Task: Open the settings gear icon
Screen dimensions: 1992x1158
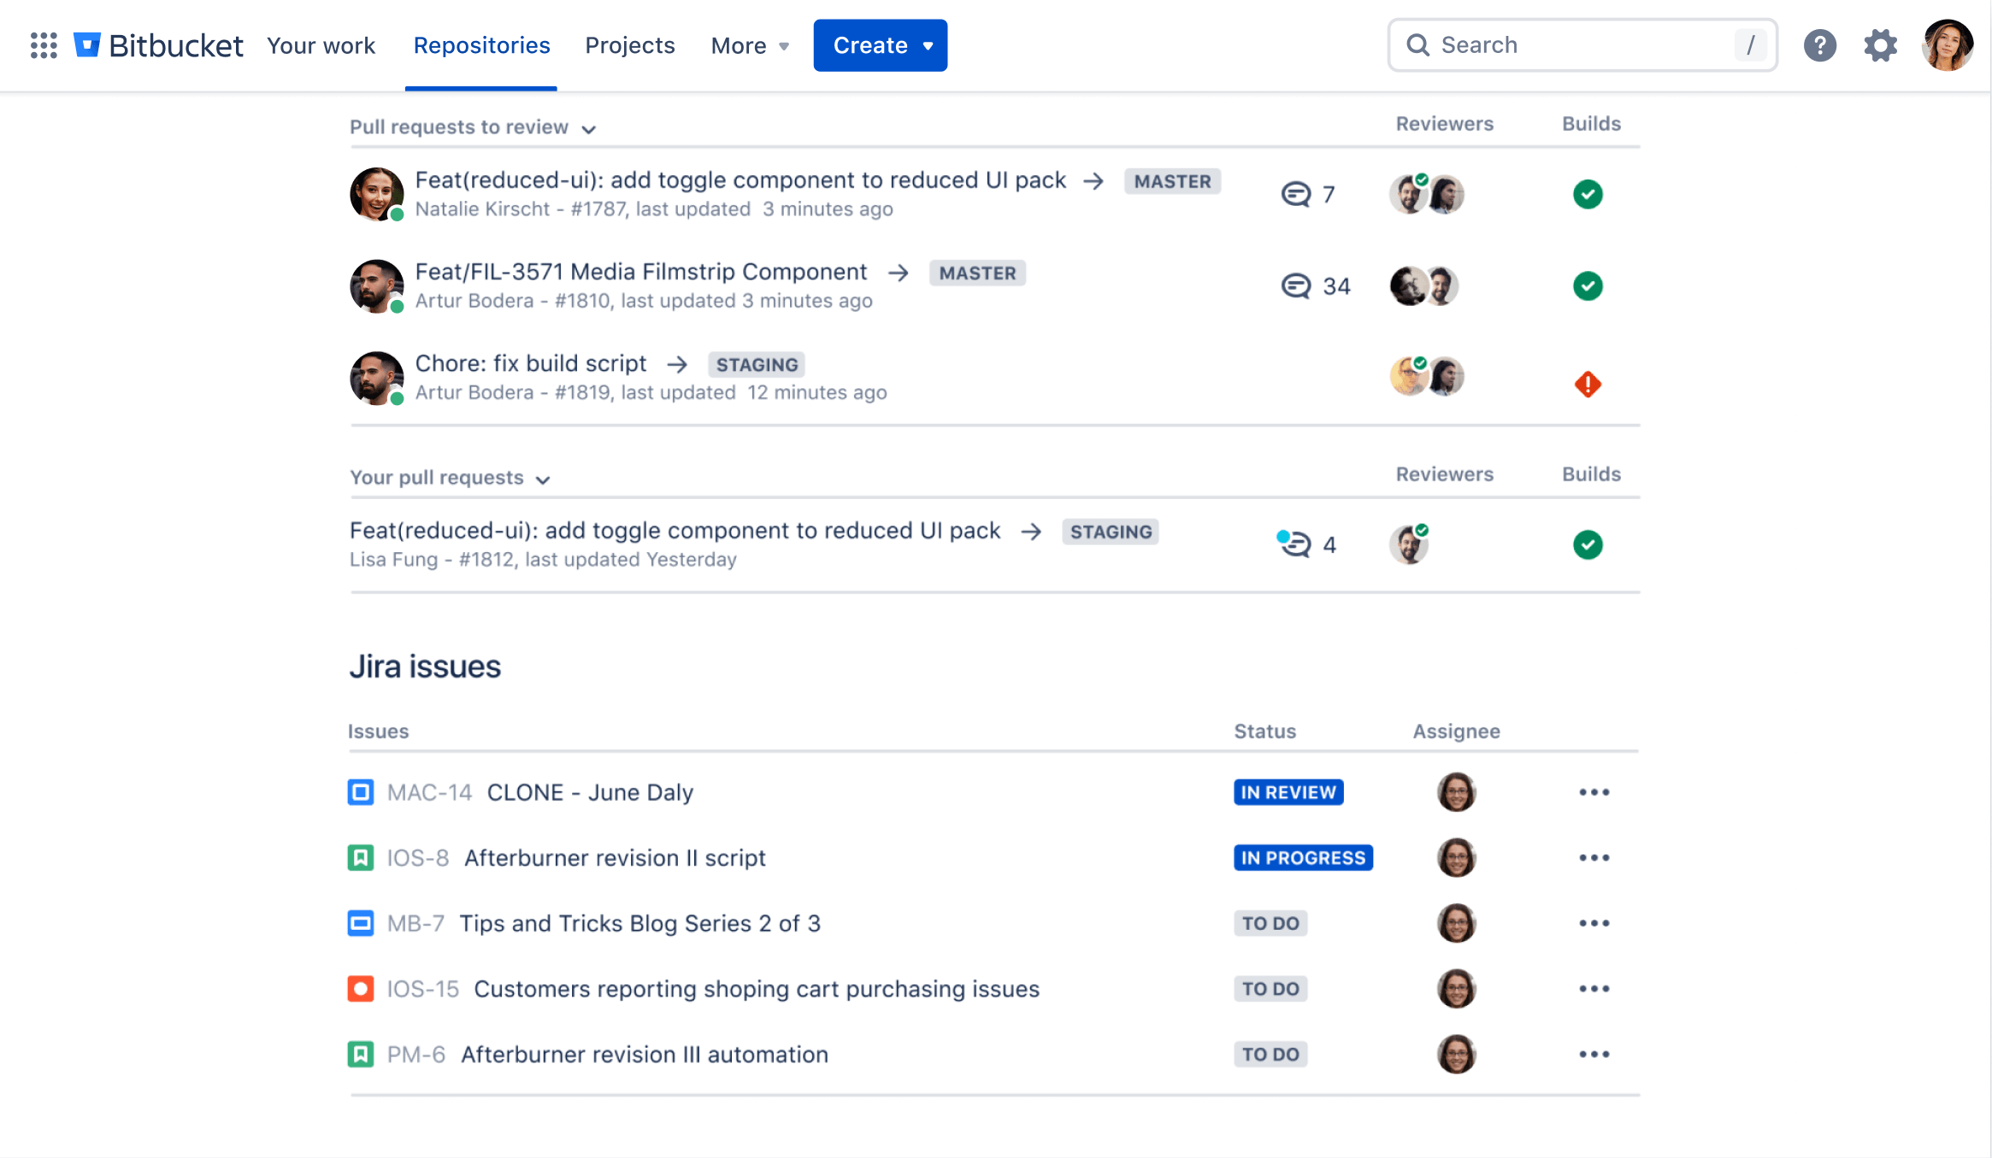Action: (x=1881, y=45)
